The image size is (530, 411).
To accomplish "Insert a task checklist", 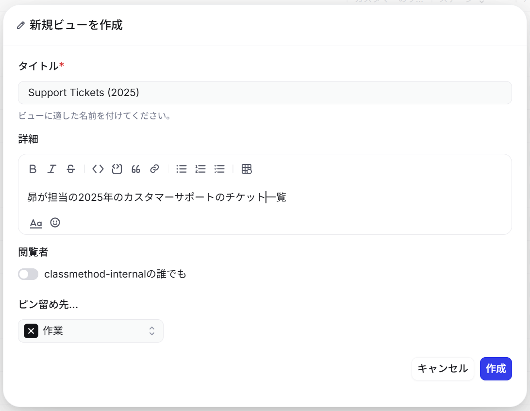I will tap(219, 169).
